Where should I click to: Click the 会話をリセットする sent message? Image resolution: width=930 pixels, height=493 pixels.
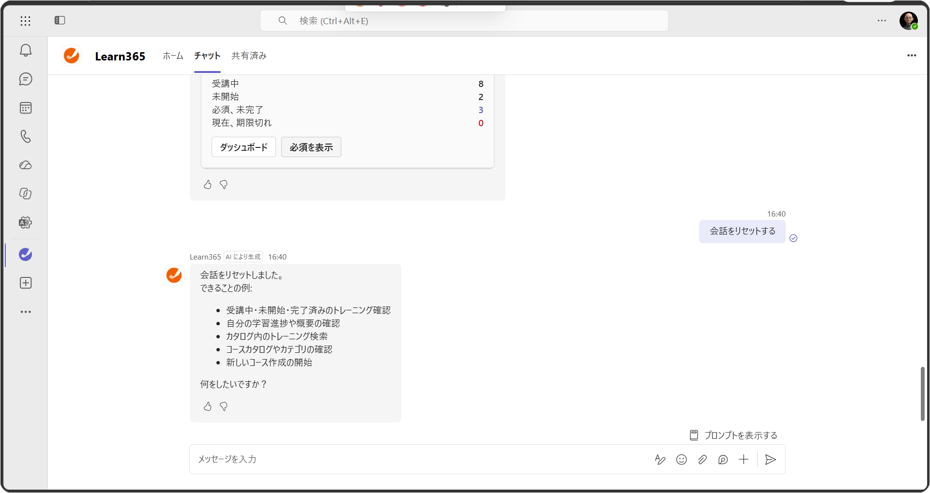[742, 232]
